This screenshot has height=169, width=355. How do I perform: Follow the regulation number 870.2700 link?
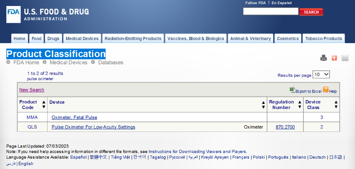point(285,127)
